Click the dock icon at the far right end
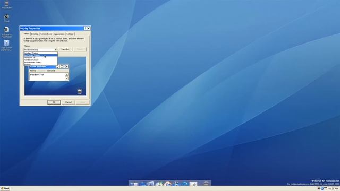The height and width of the screenshot is (191, 340). coord(206,184)
